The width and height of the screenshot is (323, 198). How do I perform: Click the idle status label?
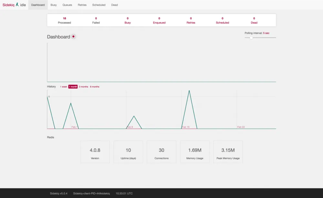point(23,5)
